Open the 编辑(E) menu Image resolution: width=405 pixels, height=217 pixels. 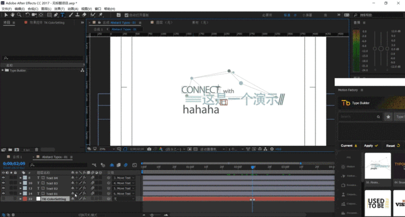(20, 9)
